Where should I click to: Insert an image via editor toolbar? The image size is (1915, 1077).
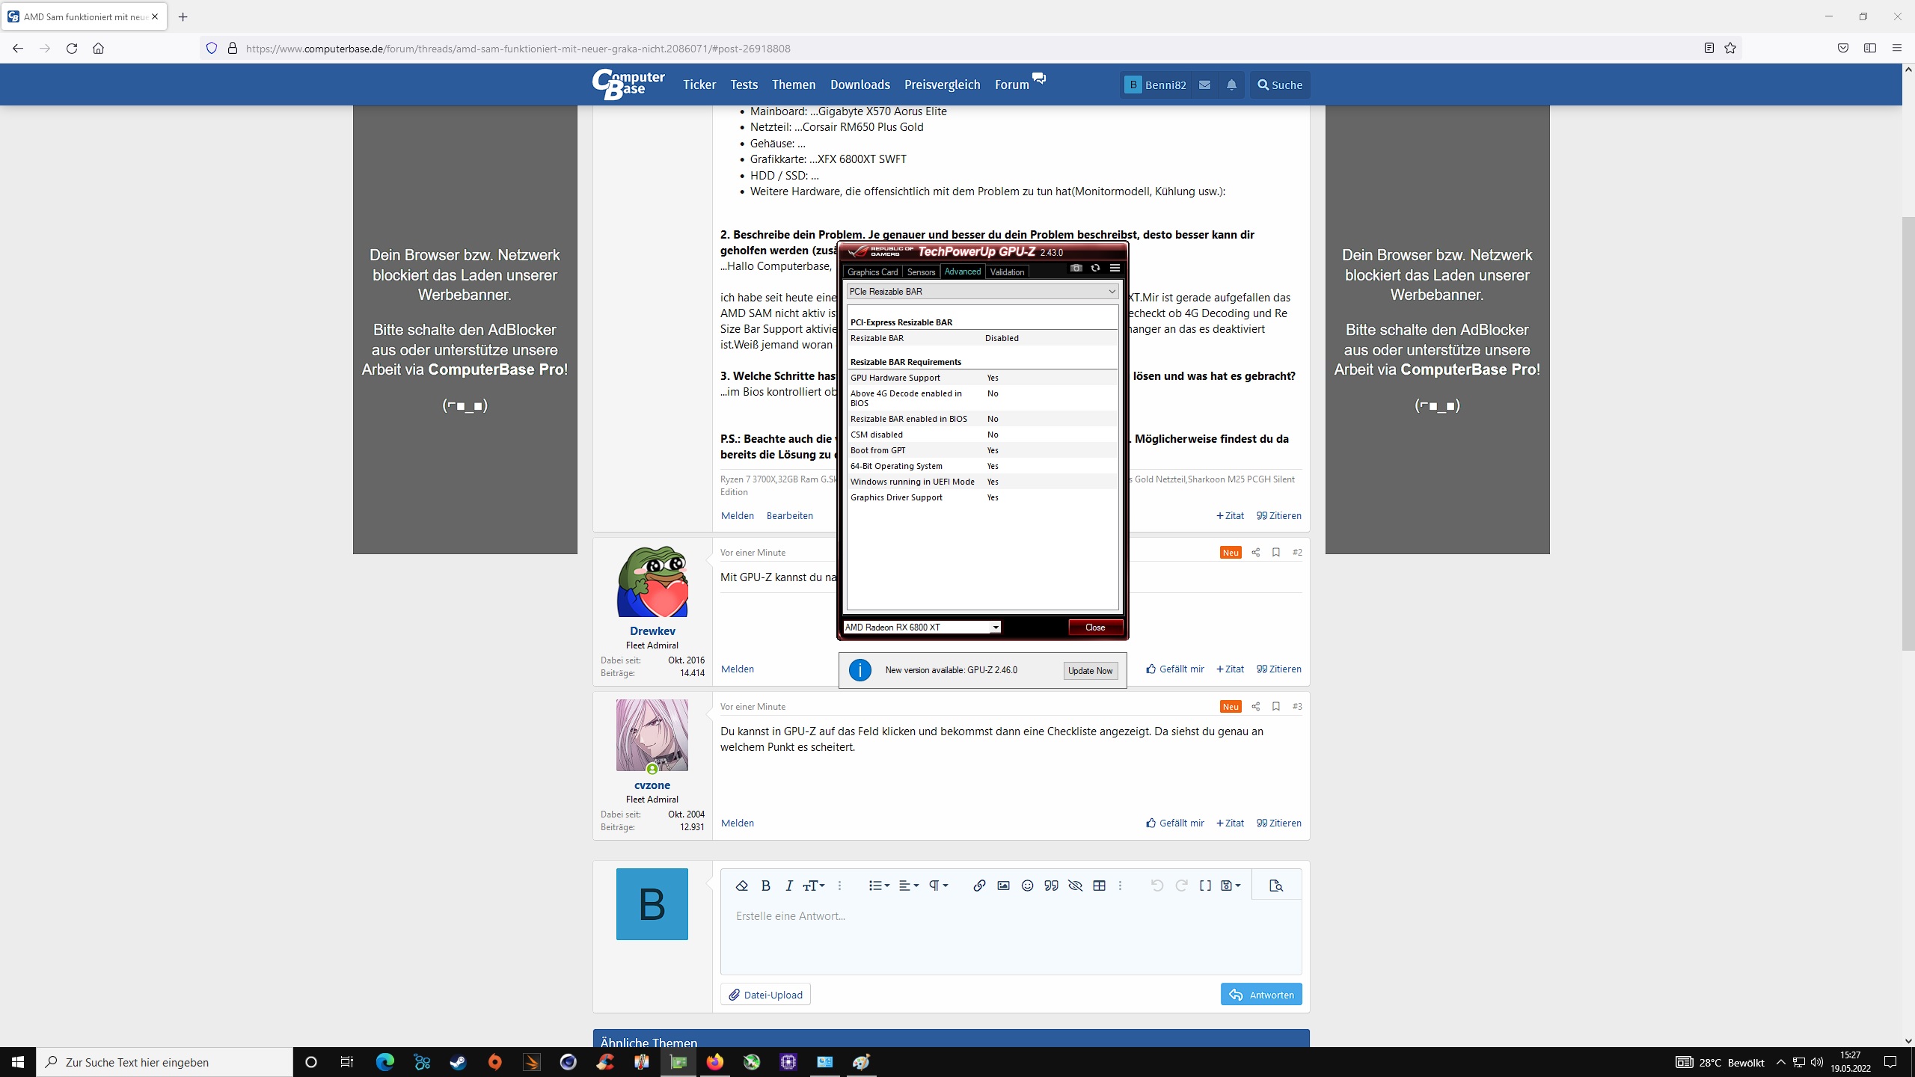click(1003, 886)
